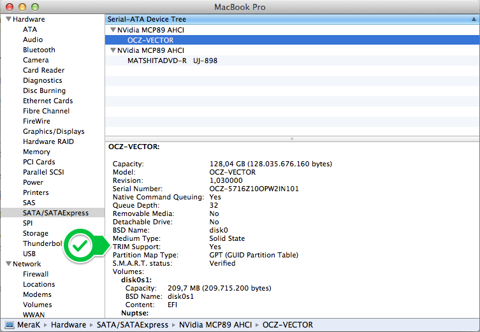Select WWAN in the sidebar

[34, 315]
